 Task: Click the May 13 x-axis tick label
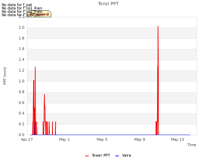(x=177, y=139)
